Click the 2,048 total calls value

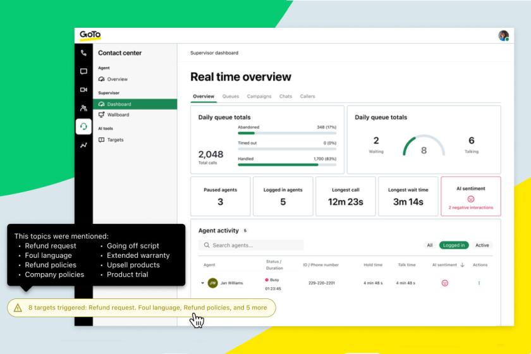(211, 154)
